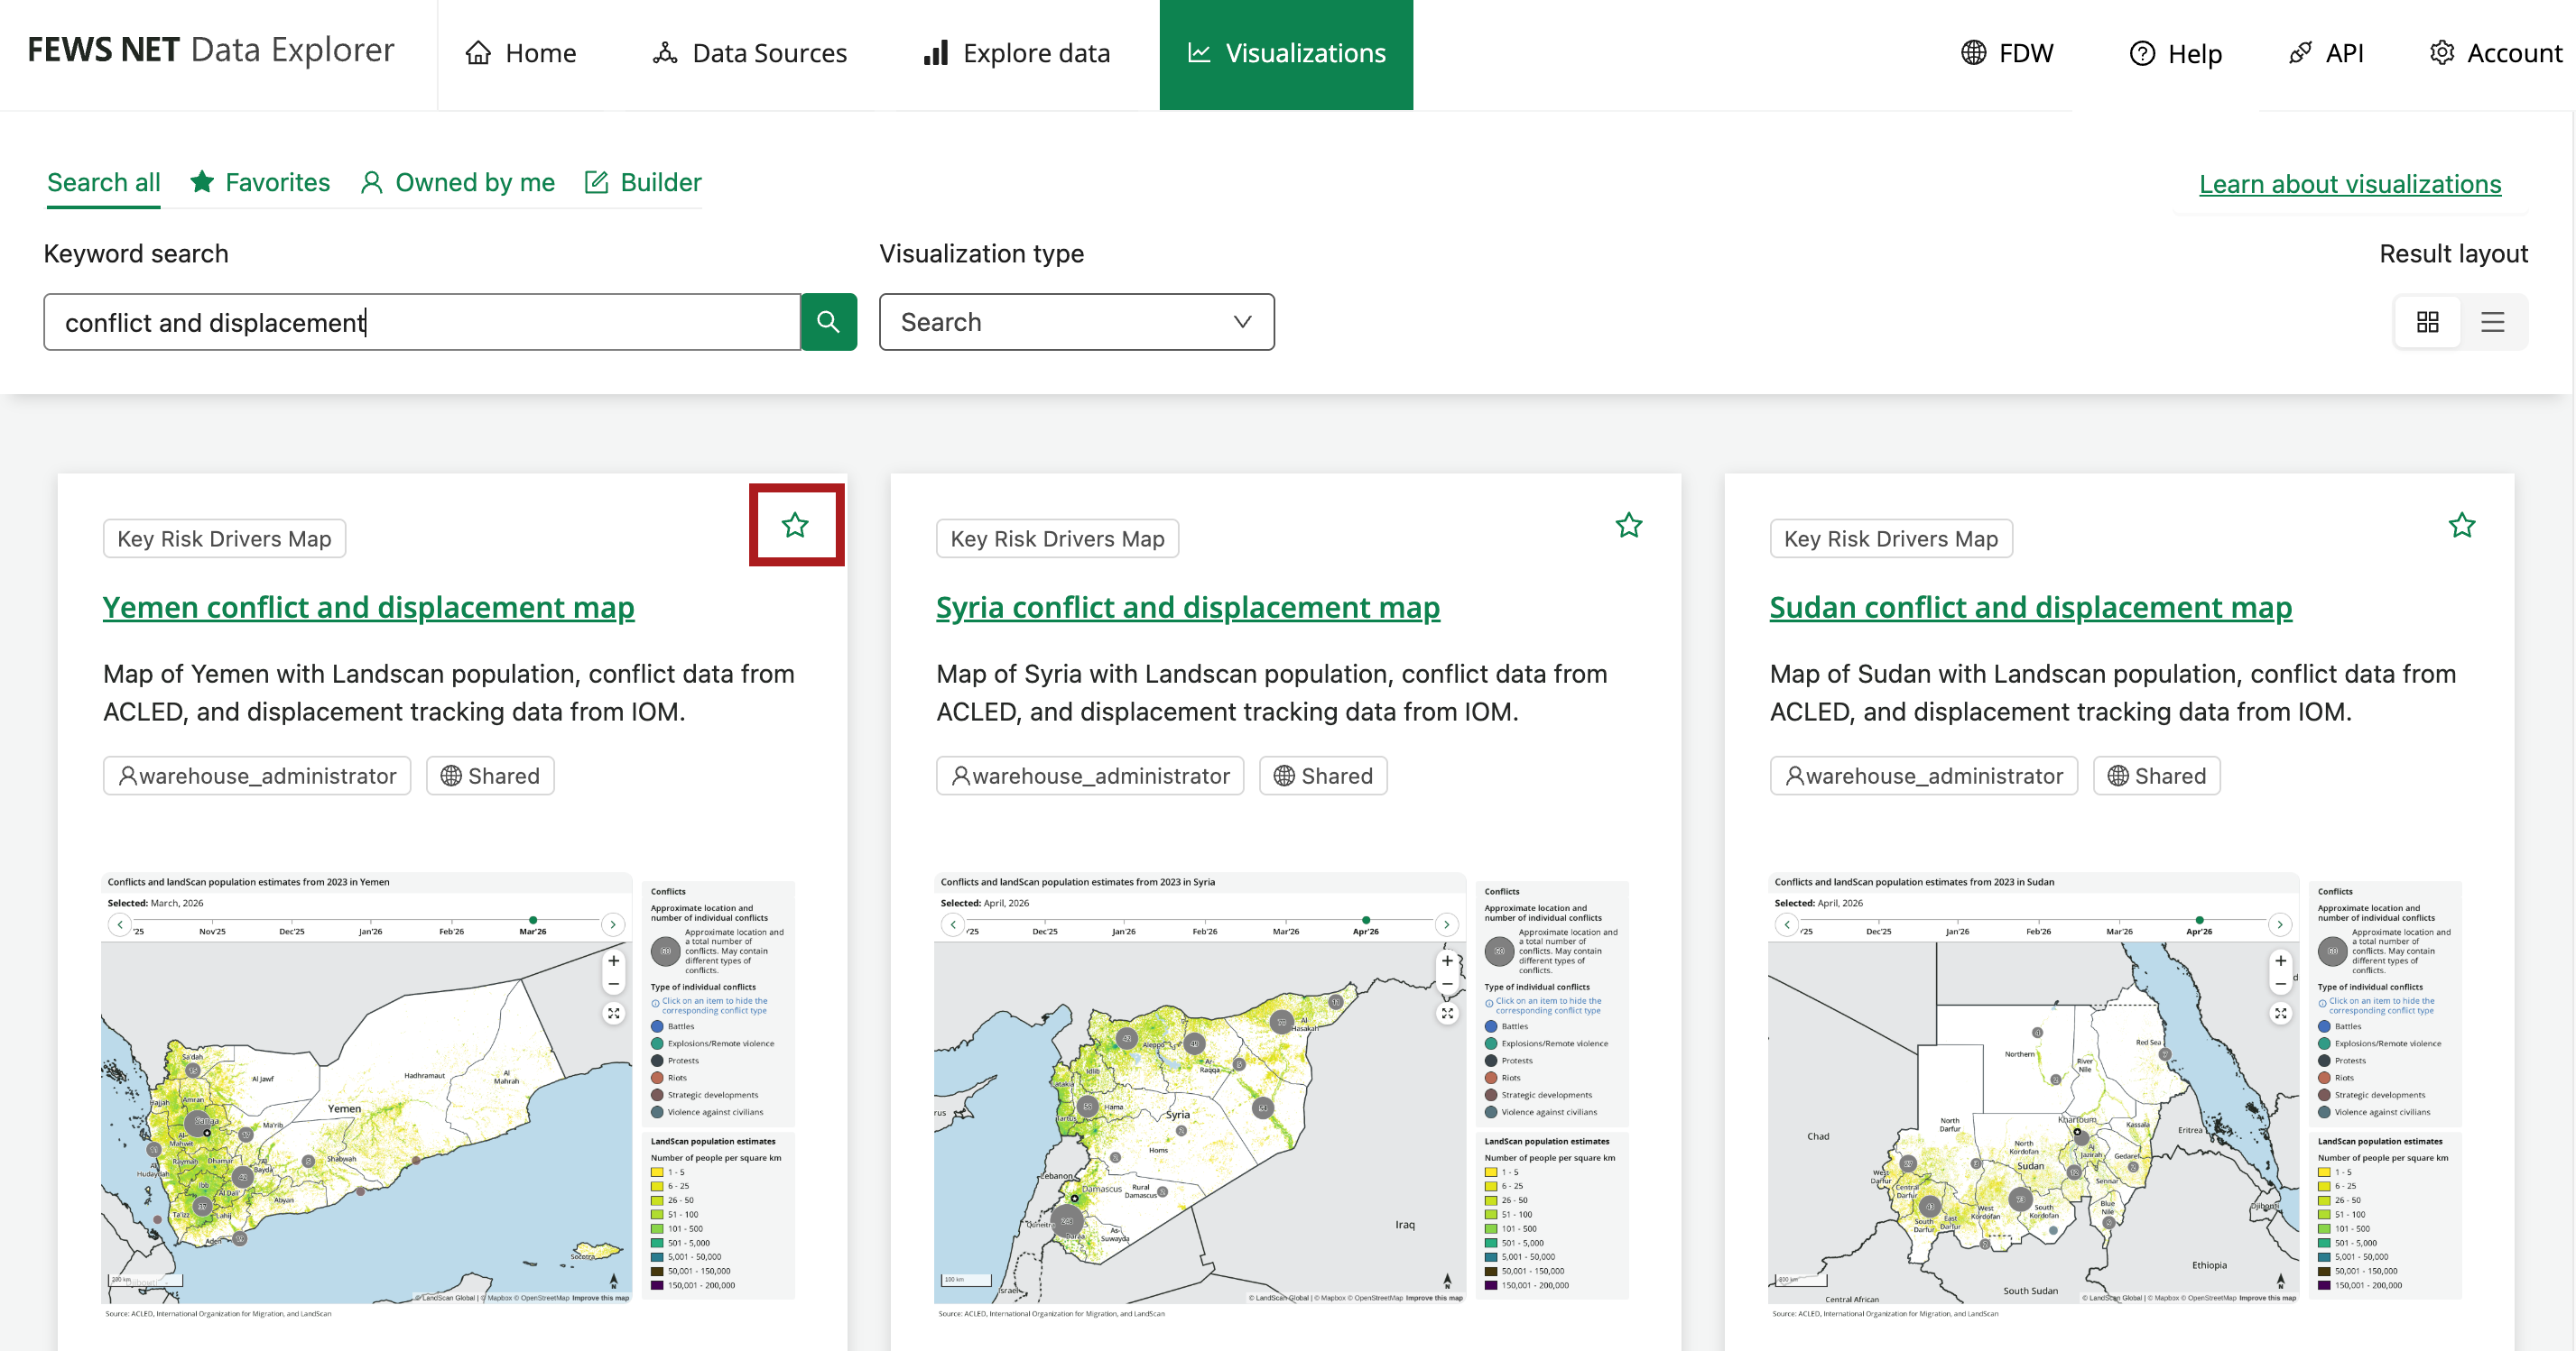
Task: Favorite the Yemen conflict map
Action: click(795, 525)
